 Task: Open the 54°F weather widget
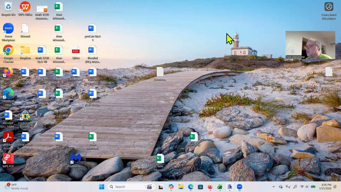[16, 187]
